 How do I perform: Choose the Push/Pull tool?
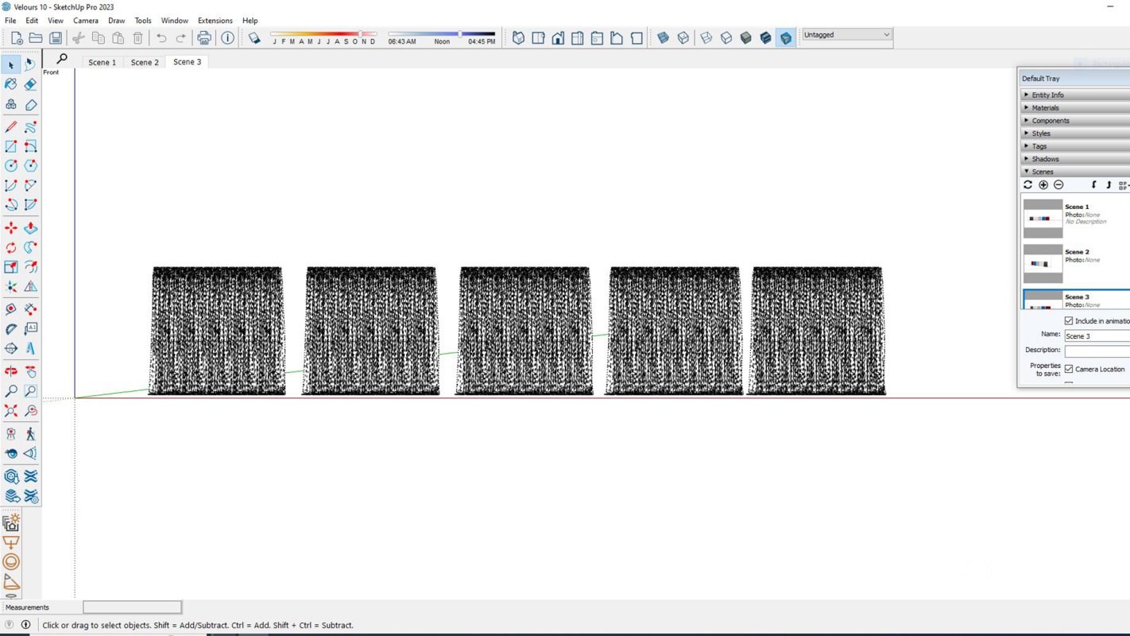coord(30,228)
